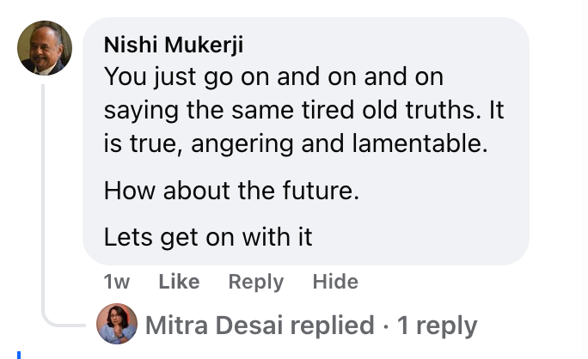Viewport: 588px width, 359px height.
Task: Click the "is true, angering and lamentable" line
Action: [x=295, y=143]
